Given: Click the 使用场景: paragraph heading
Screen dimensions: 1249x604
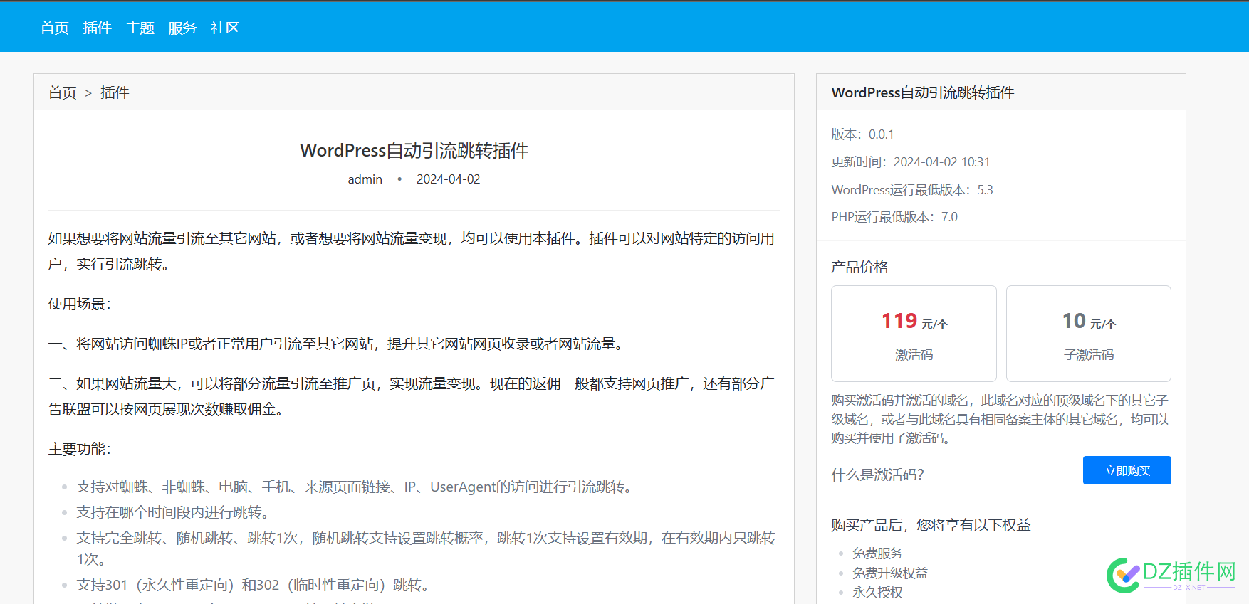Looking at the screenshot, I should click(79, 304).
